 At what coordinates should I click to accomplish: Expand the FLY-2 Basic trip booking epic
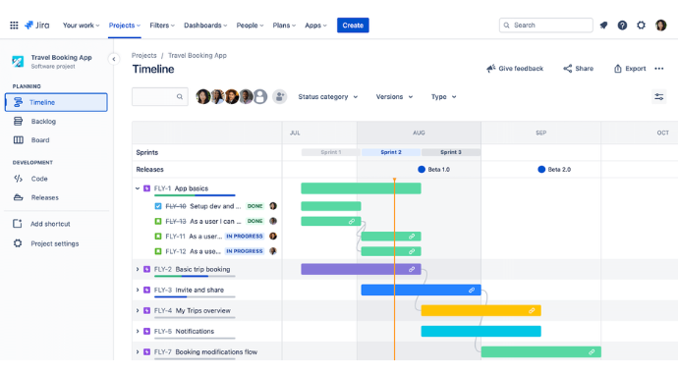[x=138, y=269]
